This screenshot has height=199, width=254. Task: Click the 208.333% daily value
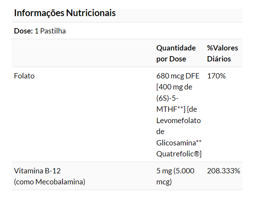pyautogui.click(x=223, y=171)
